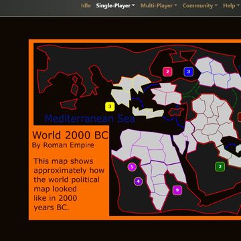Click the small red-outlined Cyprus island
The height and width of the screenshot is (241, 241).
tap(176, 112)
